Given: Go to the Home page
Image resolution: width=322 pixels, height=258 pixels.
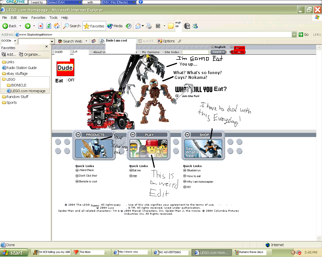Looking at the screenshot, I should [x=57, y=26].
